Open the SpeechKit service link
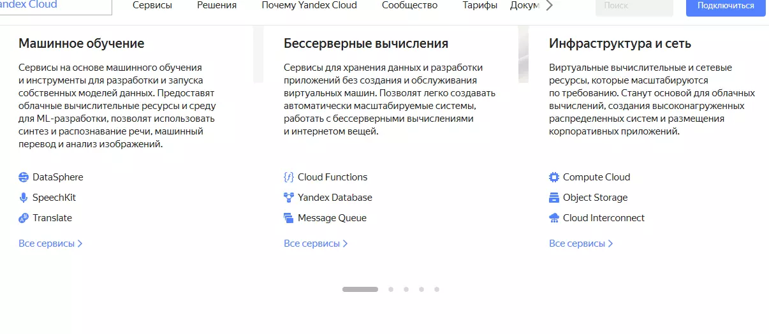The height and width of the screenshot is (334, 769). (54, 198)
